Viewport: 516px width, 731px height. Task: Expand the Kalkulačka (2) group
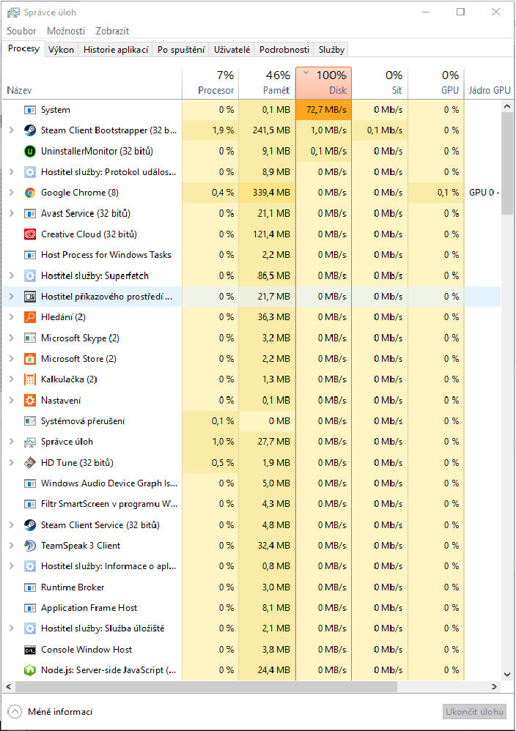click(12, 379)
